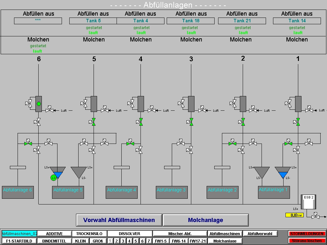Image resolution: width=327 pixels, height=245 pixels.
Task: Toggle the Luft air valve on line 1
Action: click(x=308, y=110)
